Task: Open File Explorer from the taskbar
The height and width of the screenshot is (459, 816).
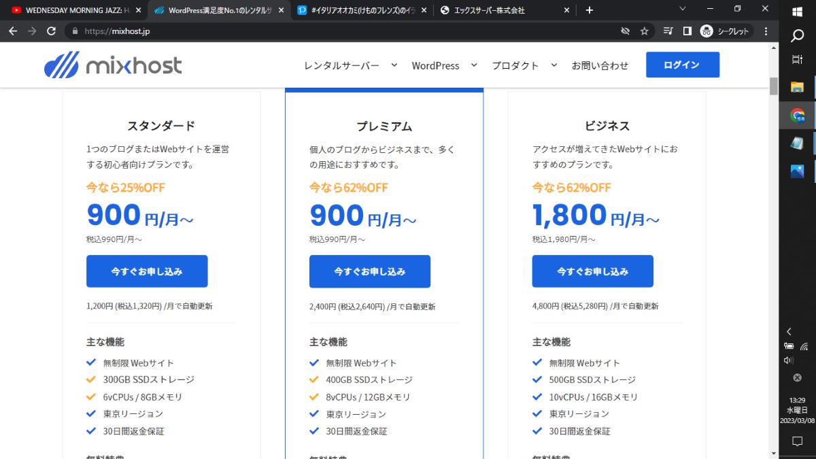Action: [x=798, y=87]
